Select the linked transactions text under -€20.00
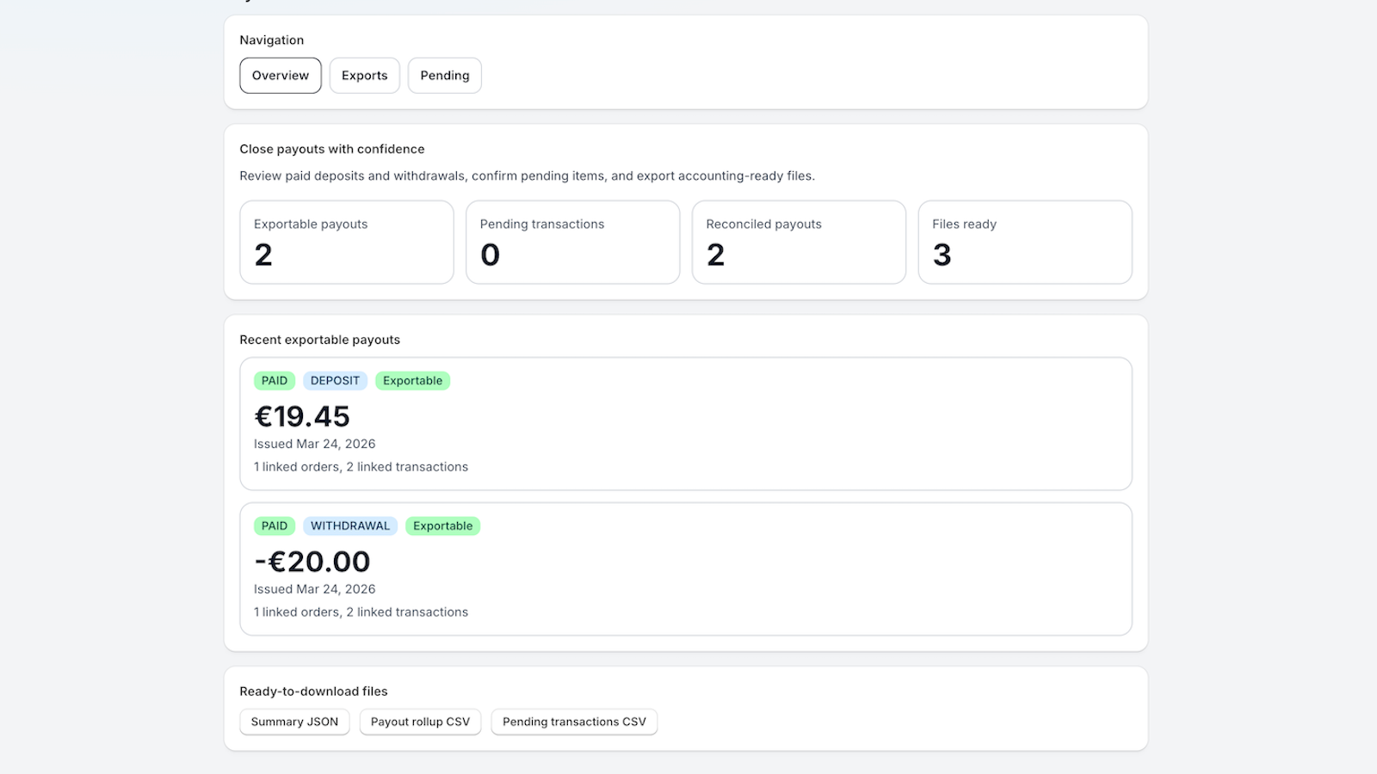 coord(407,612)
